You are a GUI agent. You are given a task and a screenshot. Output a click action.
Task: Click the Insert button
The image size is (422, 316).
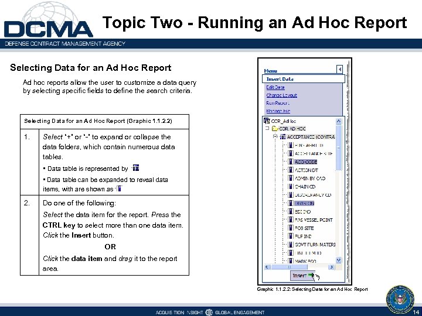(303, 276)
